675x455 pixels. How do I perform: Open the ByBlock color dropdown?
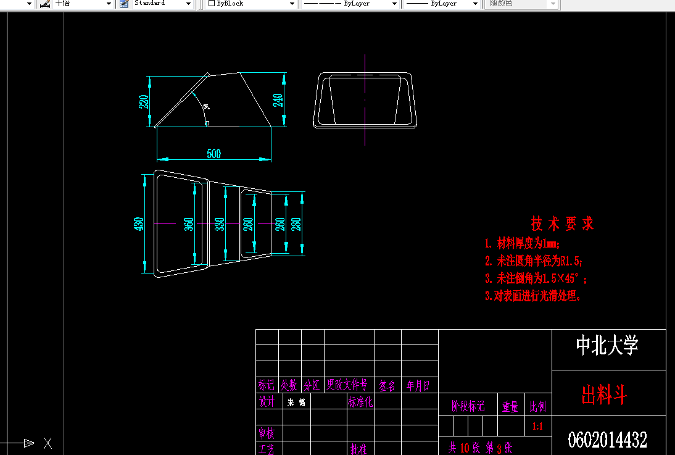click(292, 4)
